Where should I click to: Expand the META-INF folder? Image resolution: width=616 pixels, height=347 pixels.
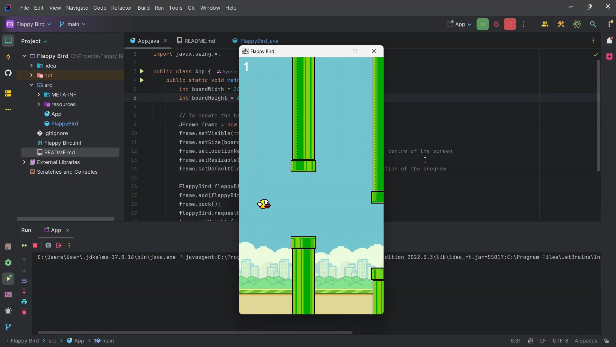tap(39, 95)
